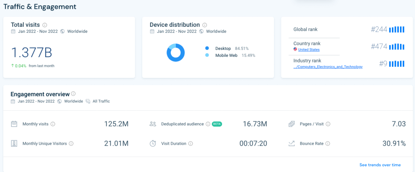Click the Pages / Visit stacked pages icon
The image size is (415, 172).
[291, 124]
